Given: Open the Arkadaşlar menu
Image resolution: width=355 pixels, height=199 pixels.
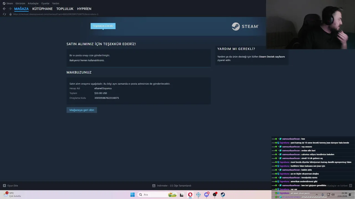Looking at the screenshot, I should click(33, 3).
